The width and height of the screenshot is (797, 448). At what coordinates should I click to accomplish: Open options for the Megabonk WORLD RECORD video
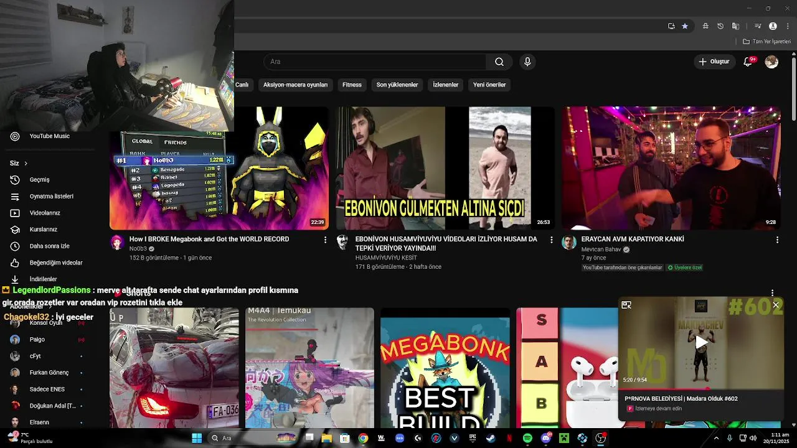pyautogui.click(x=325, y=240)
